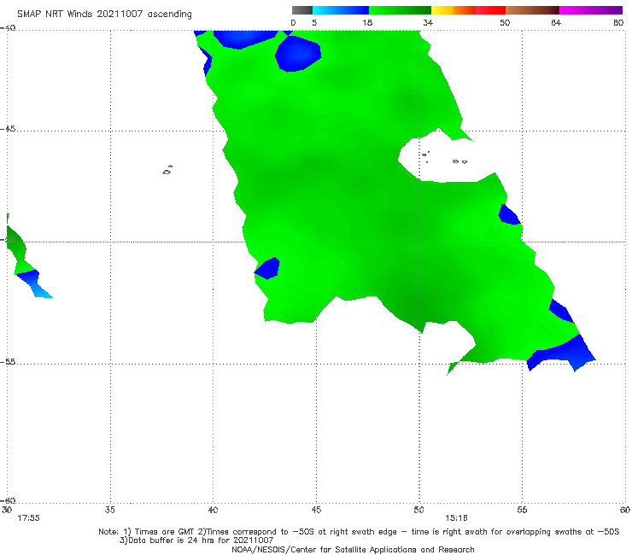
Task: Click the latitude label "-55" on the left axis
Action: [8, 362]
